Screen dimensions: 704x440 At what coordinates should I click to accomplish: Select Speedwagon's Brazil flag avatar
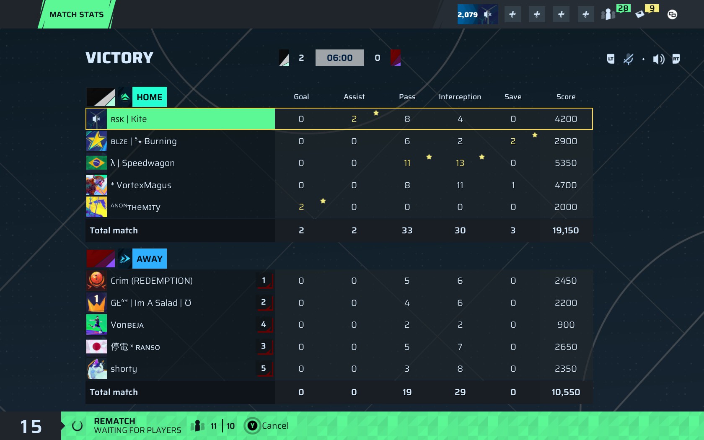pyautogui.click(x=96, y=163)
